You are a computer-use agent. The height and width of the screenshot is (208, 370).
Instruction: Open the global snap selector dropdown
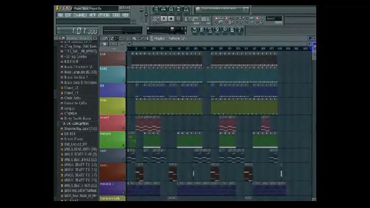[274, 18]
